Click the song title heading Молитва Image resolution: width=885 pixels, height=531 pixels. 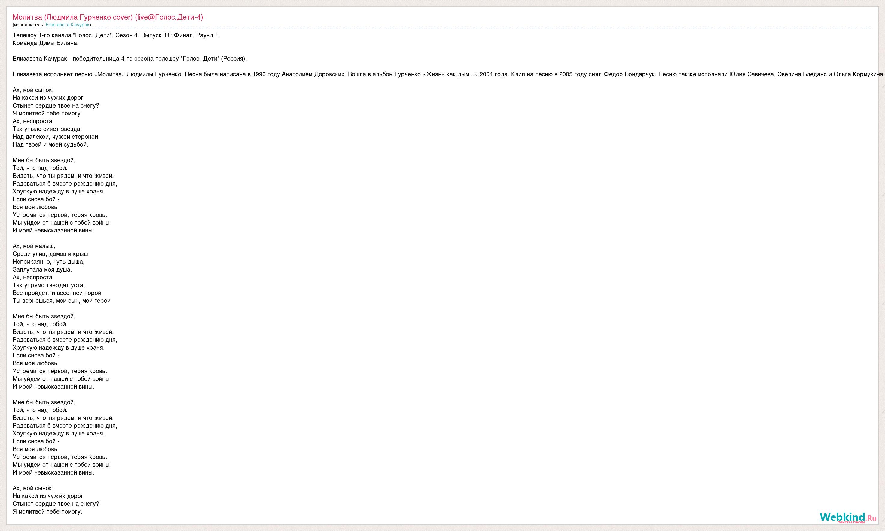[107, 17]
